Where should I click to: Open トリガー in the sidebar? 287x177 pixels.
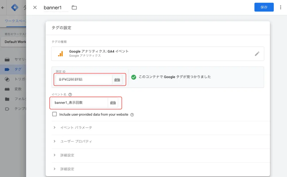point(13,79)
